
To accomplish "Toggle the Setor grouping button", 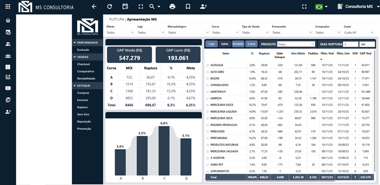I will click(225, 44).
